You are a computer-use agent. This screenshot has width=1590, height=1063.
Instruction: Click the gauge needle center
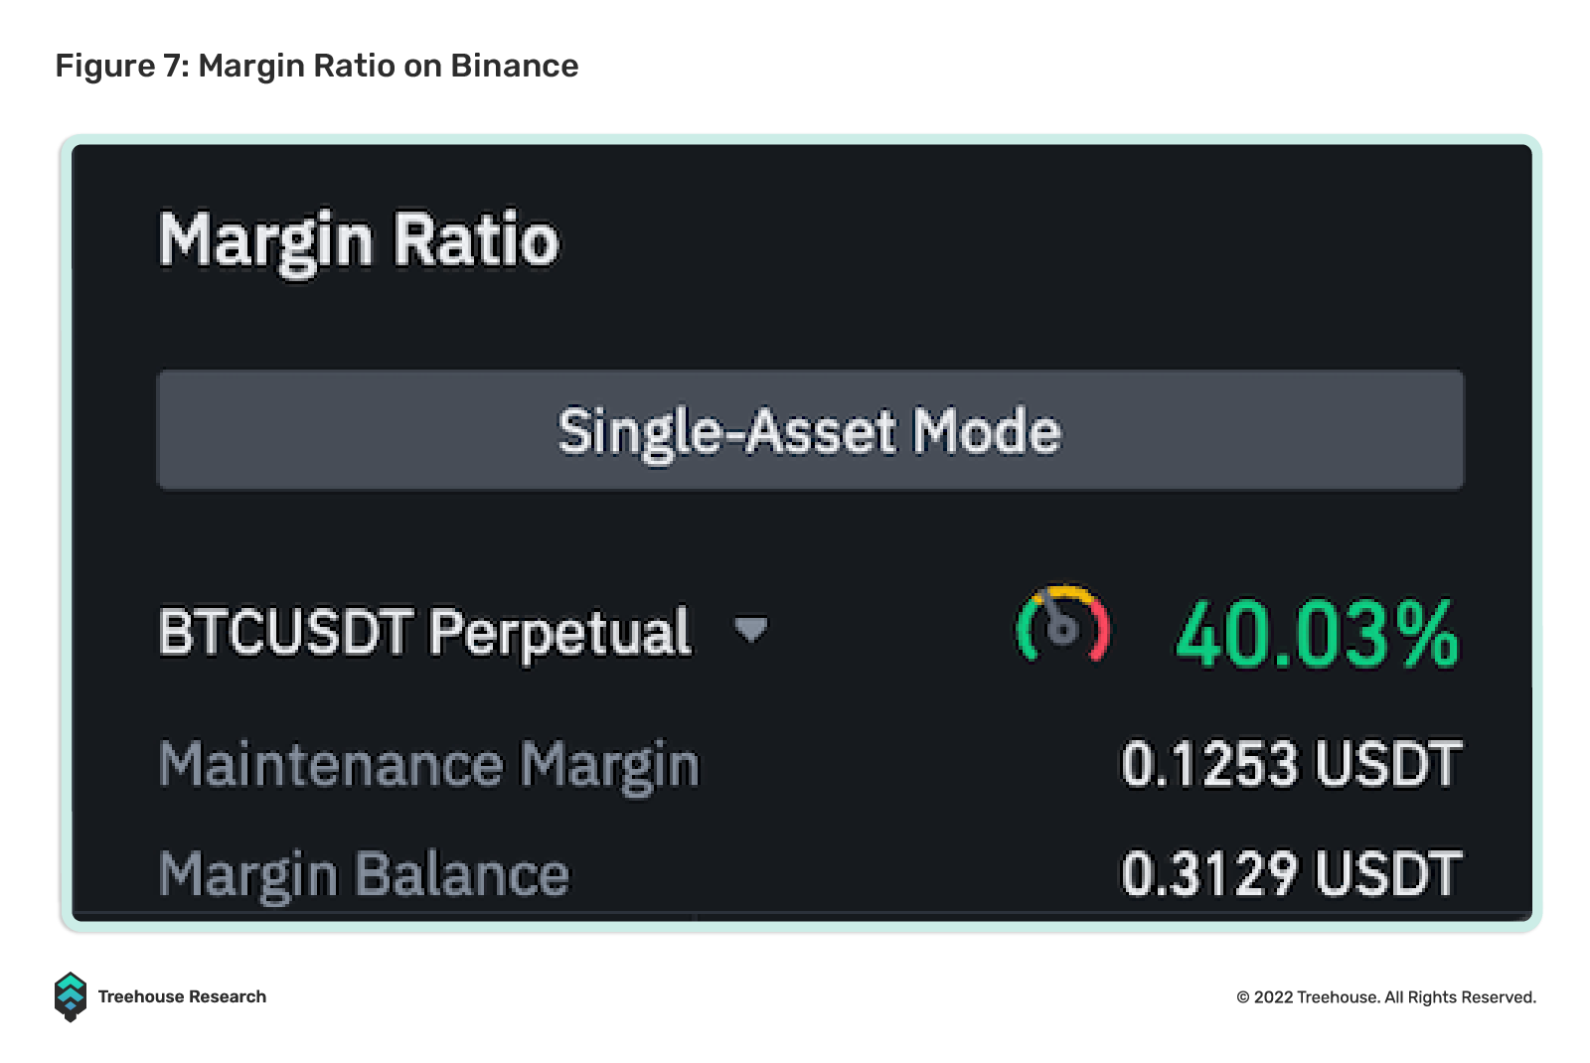click(x=1062, y=630)
